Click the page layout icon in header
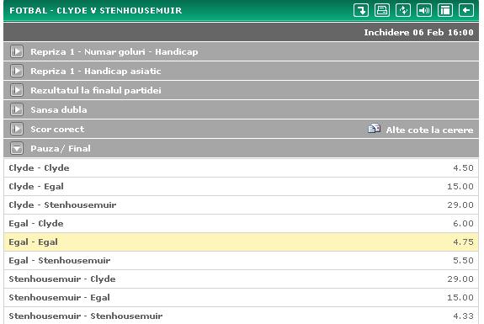This screenshot has width=484, height=324. (445, 10)
